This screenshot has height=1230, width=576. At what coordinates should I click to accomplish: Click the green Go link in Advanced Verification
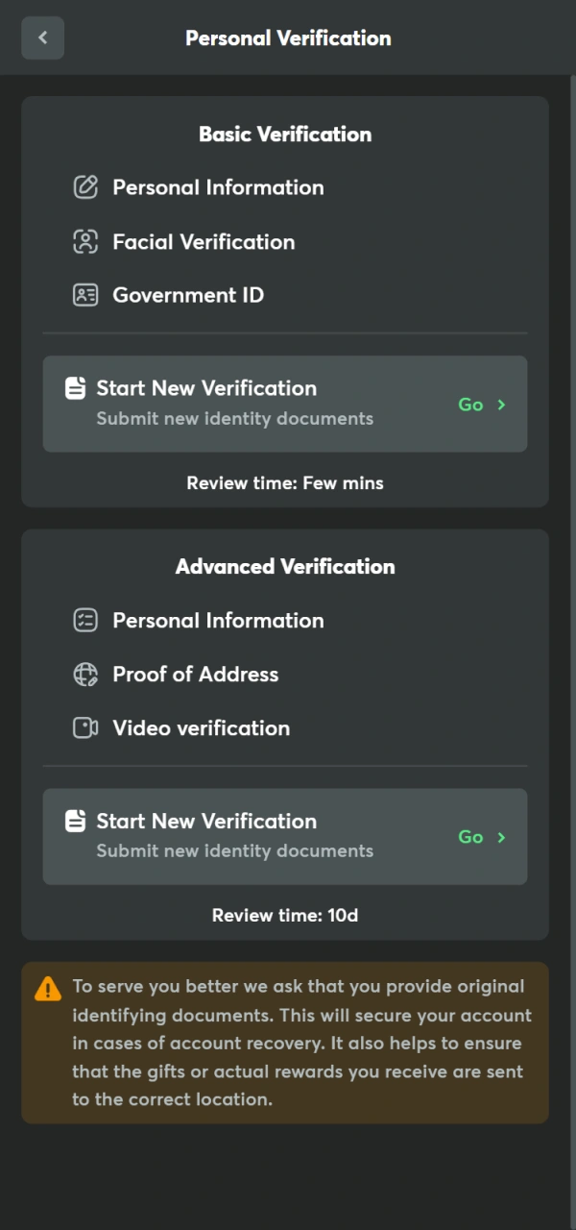coord(470,837)
